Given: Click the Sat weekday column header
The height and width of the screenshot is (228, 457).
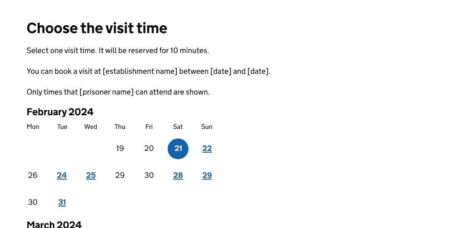Looking at the screenshot, I should pyautogui.click(x=178, y=127).
